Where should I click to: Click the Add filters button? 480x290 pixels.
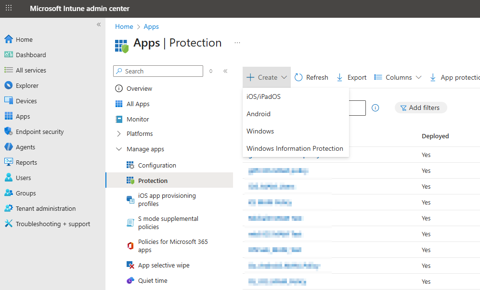tap(421, 108)
